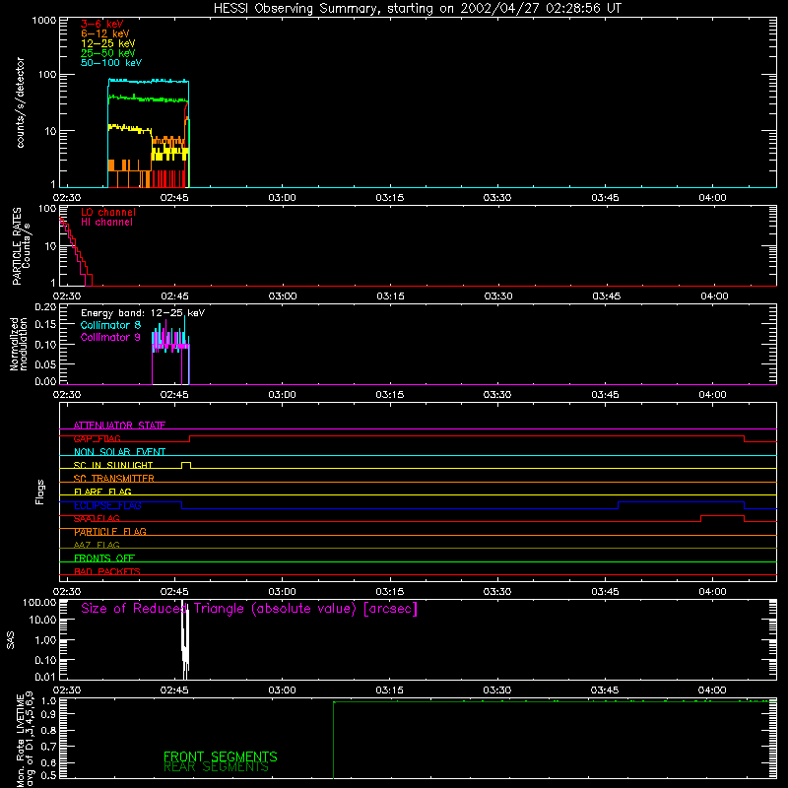The image size is (788, 788).
Task: Click the SC_TRANSMITTER flag label
Action: (113, 479)
